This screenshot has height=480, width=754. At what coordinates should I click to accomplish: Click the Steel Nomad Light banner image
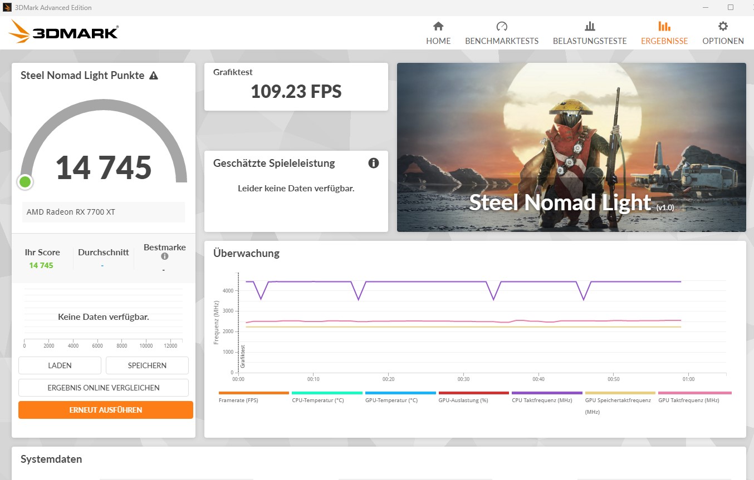(x=571, y=147)
